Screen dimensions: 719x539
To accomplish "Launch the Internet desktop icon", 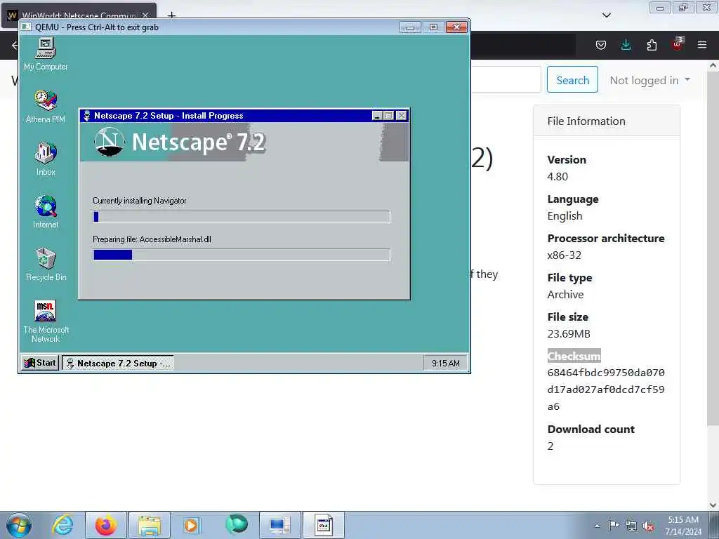I will (x=46, y=212).
